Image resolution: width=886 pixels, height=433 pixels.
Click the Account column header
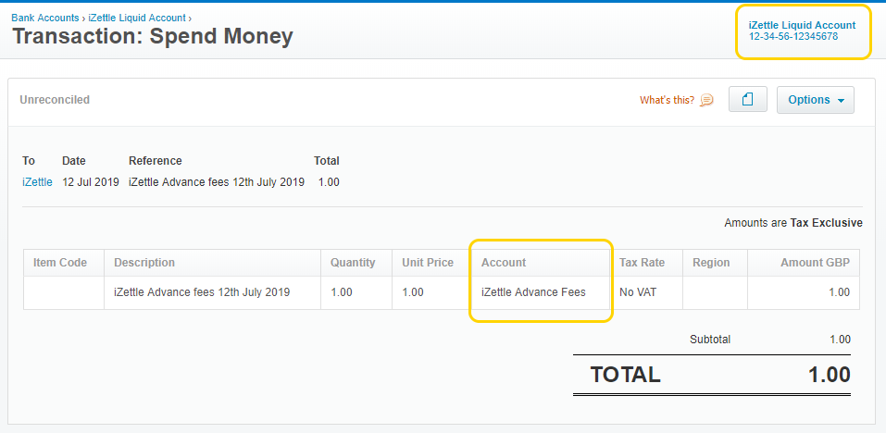504,263
